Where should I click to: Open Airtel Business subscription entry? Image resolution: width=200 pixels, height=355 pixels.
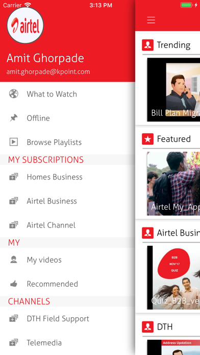tap(67, 201)
